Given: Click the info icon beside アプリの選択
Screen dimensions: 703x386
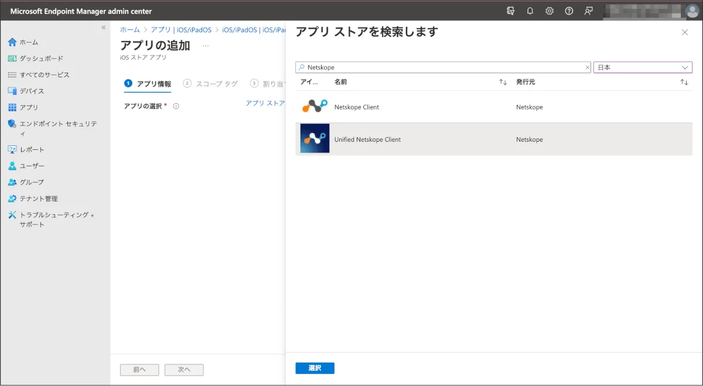Looking at the screenshot, I should [176, 106].
